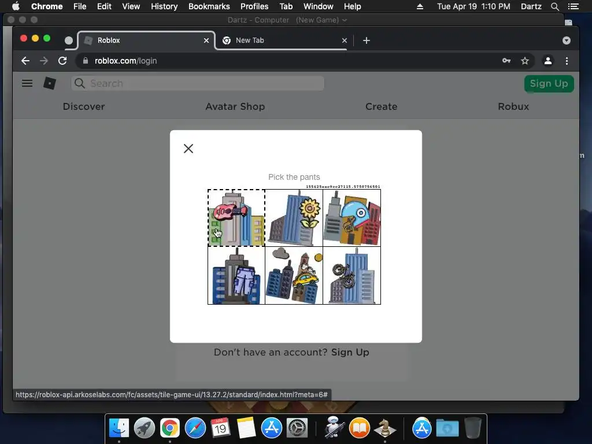
Task: Open Chrome from the Dock
Action: click(x=170, y=428)
